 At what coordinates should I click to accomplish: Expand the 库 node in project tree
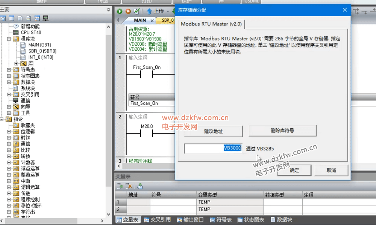coord(16,63)
